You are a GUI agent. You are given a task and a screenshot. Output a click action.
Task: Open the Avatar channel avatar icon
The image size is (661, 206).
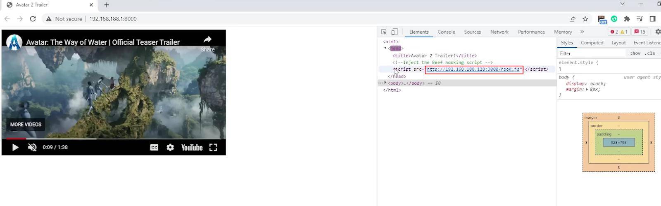(14, 42)
